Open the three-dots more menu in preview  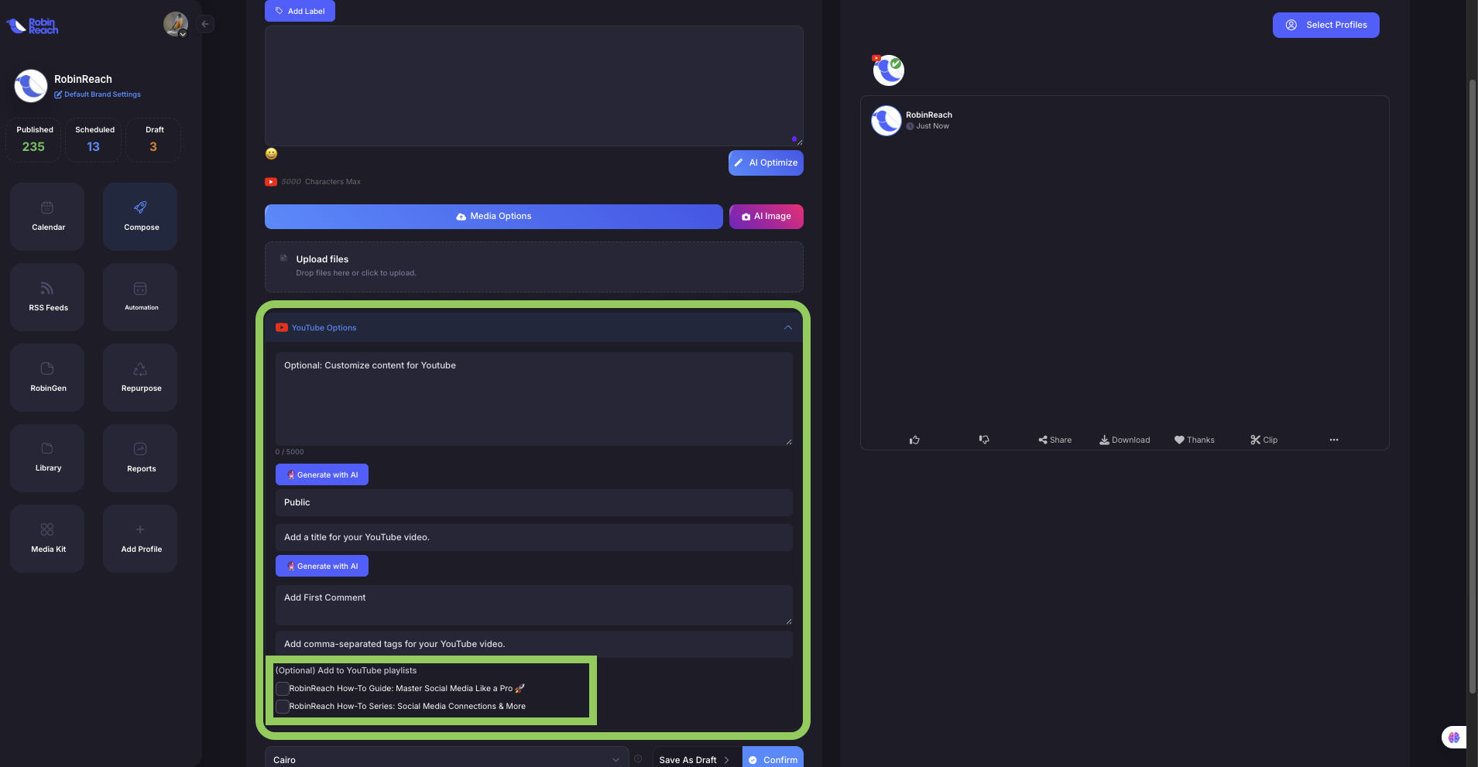[x=1334, y=440]
